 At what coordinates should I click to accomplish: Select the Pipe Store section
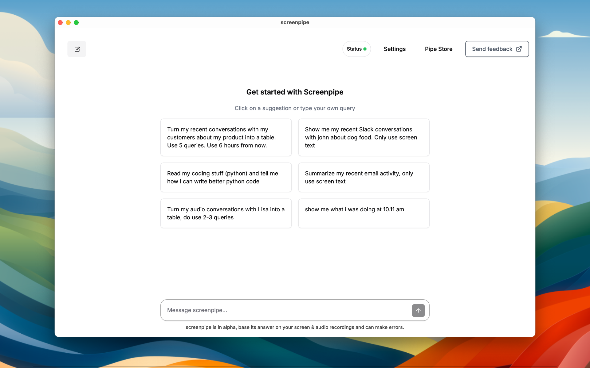point(439,49)
